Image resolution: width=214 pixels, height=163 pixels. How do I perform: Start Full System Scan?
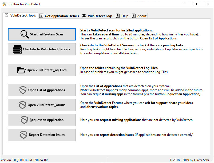[x=42, y=34]
